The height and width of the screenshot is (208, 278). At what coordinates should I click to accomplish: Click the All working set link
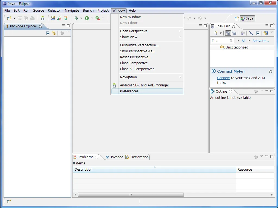click(x=244, y=41)
